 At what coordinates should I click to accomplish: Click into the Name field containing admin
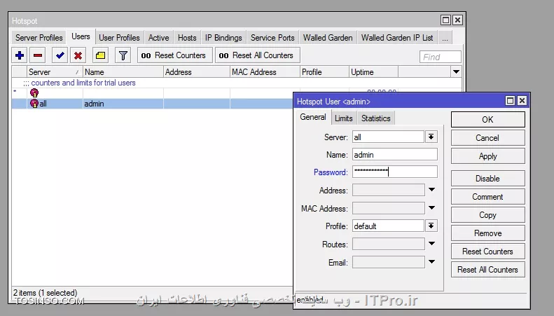pos(394,154)
